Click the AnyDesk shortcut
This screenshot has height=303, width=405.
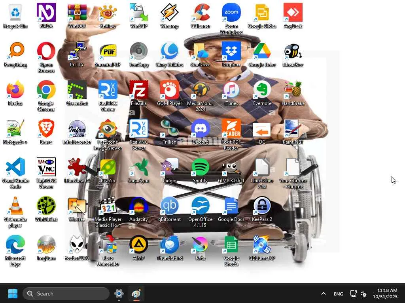[x=293, y=16]
